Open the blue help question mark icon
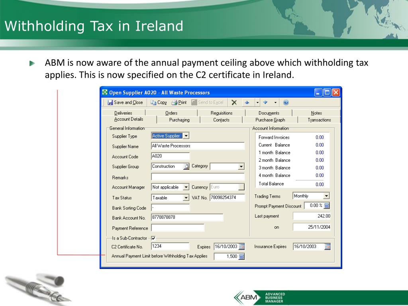 (x=286, y=102)
